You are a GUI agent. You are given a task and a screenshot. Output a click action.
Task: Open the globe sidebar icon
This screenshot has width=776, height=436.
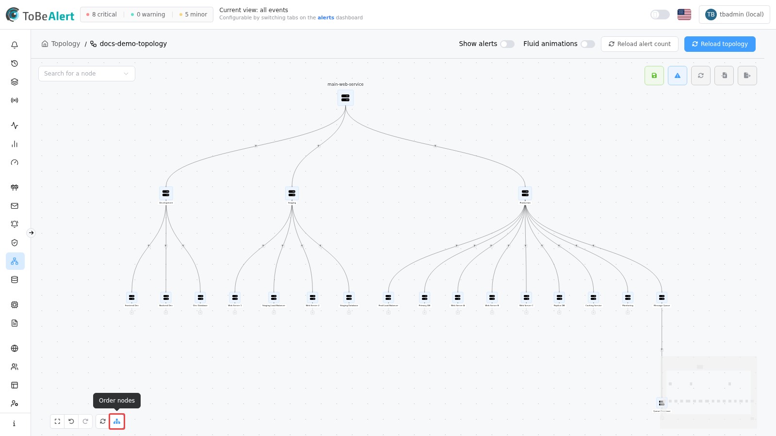[x=15, y=348]
